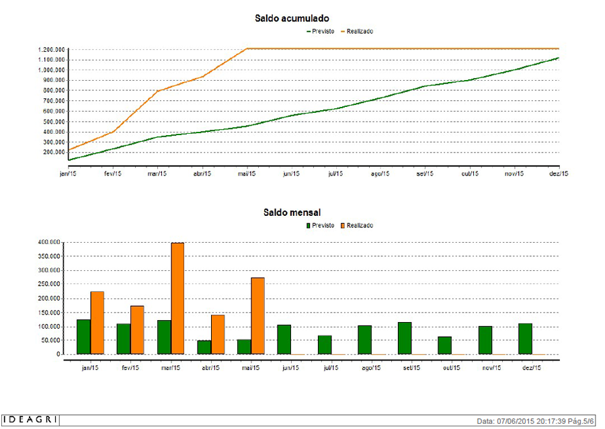Click the "jan/15" x-axis label in Saldo acumulado
The image size is (605, 429).
pos(69,174)
